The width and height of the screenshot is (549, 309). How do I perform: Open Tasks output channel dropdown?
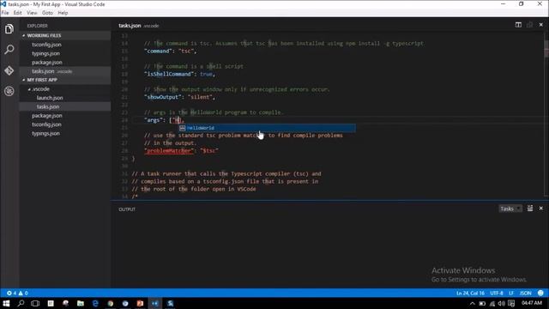510,209
